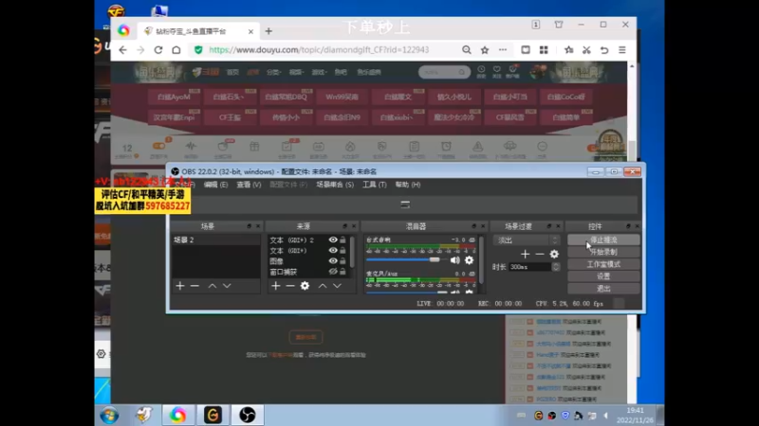
Task: Float the 混音器 dock panel
Action: coord(473,226)
